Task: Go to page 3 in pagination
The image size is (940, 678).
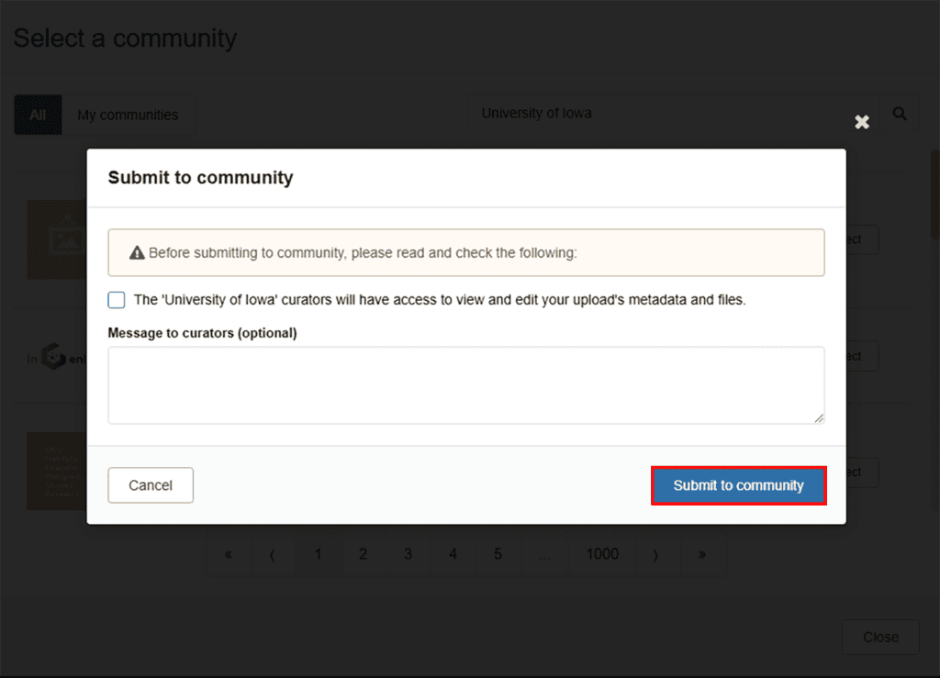Action: pos(408,555)
